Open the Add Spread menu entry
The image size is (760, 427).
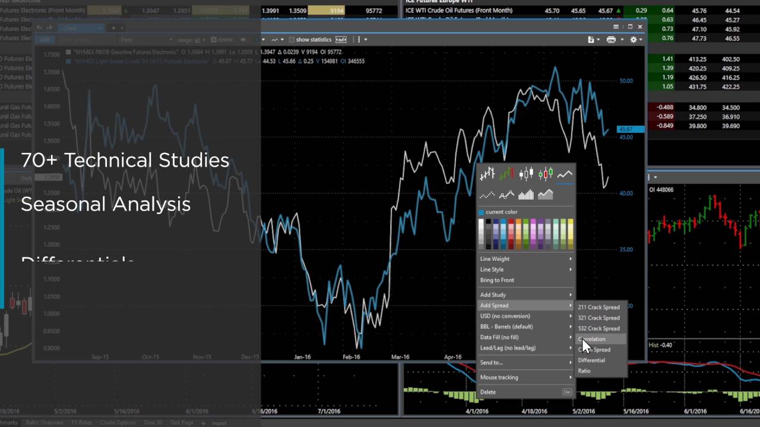coord(527,305)
